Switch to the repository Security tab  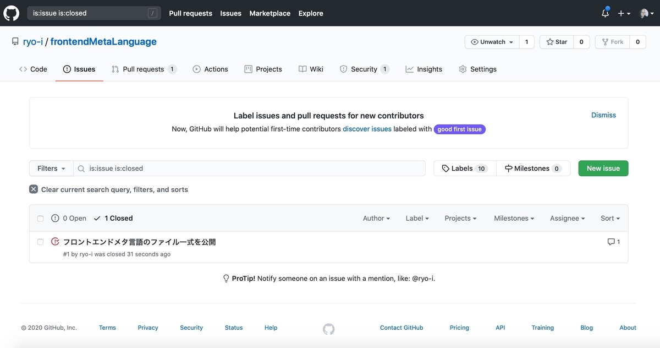pos(364,69)
